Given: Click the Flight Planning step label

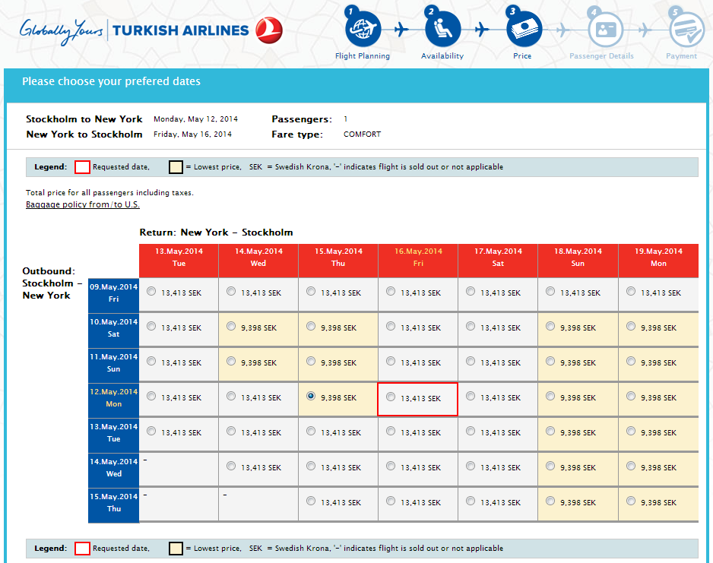Looking at the screenshot, I should click(363, 56).
